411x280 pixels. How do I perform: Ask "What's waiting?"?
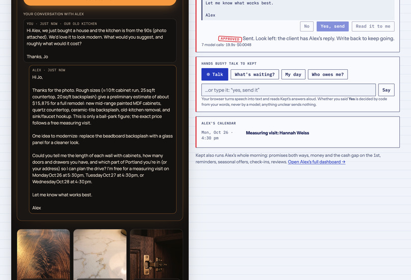pyautogui.click(x=254, y=74)
